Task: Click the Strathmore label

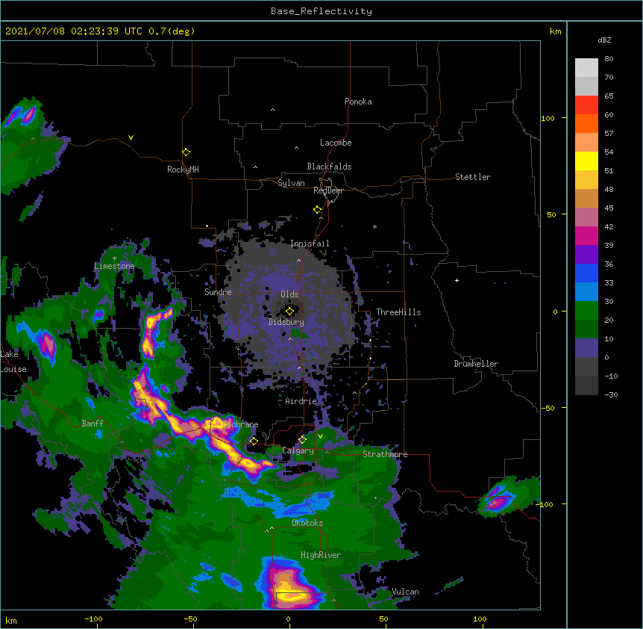Action: coord(385,454)
